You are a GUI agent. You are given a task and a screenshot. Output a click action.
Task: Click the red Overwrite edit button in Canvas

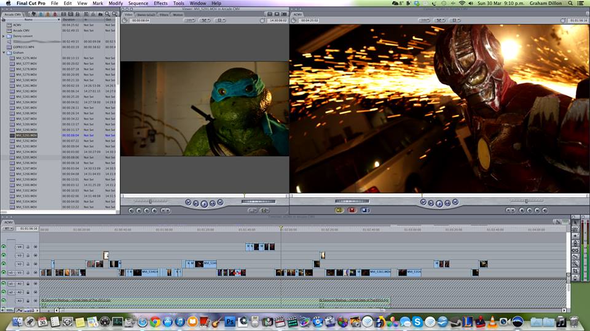tap(352, 210)
